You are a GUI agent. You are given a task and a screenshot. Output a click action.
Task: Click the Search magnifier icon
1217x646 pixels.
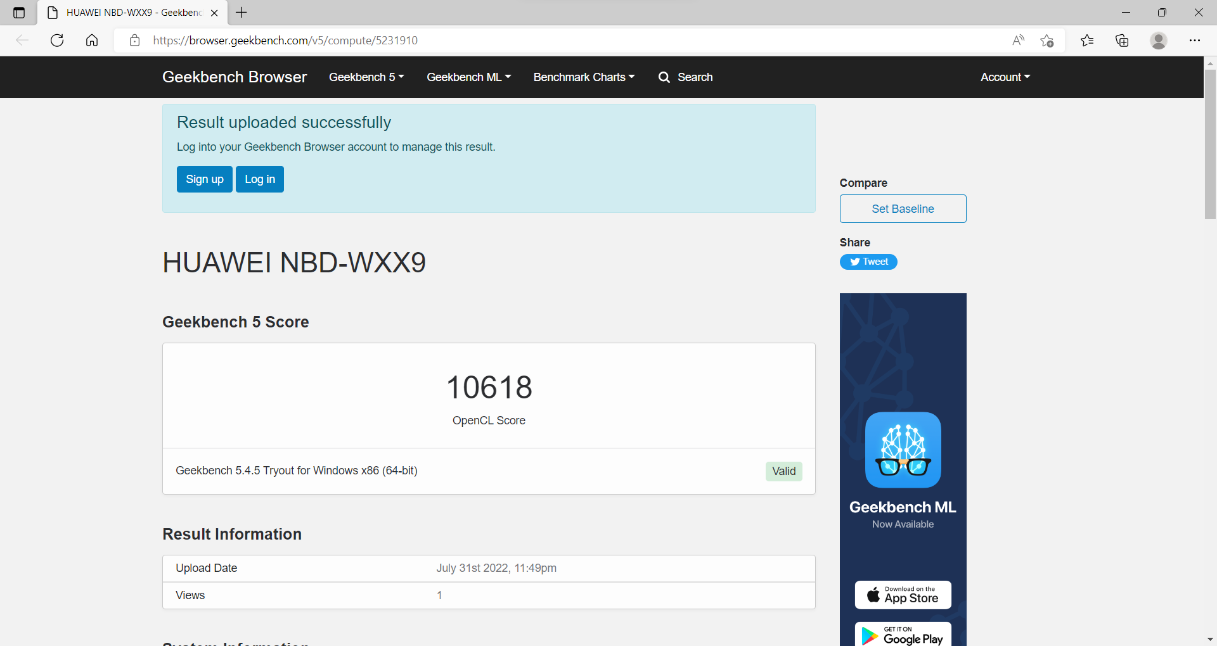click(664, 77)
